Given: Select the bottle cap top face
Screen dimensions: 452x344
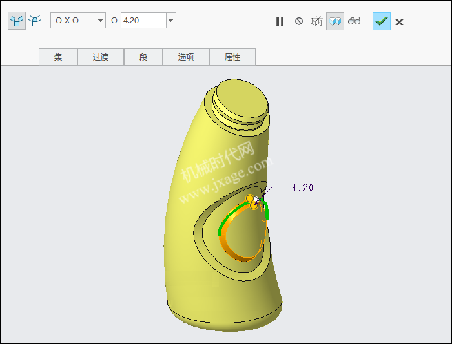Looking at the screenshot, I should tap(241, 98).
